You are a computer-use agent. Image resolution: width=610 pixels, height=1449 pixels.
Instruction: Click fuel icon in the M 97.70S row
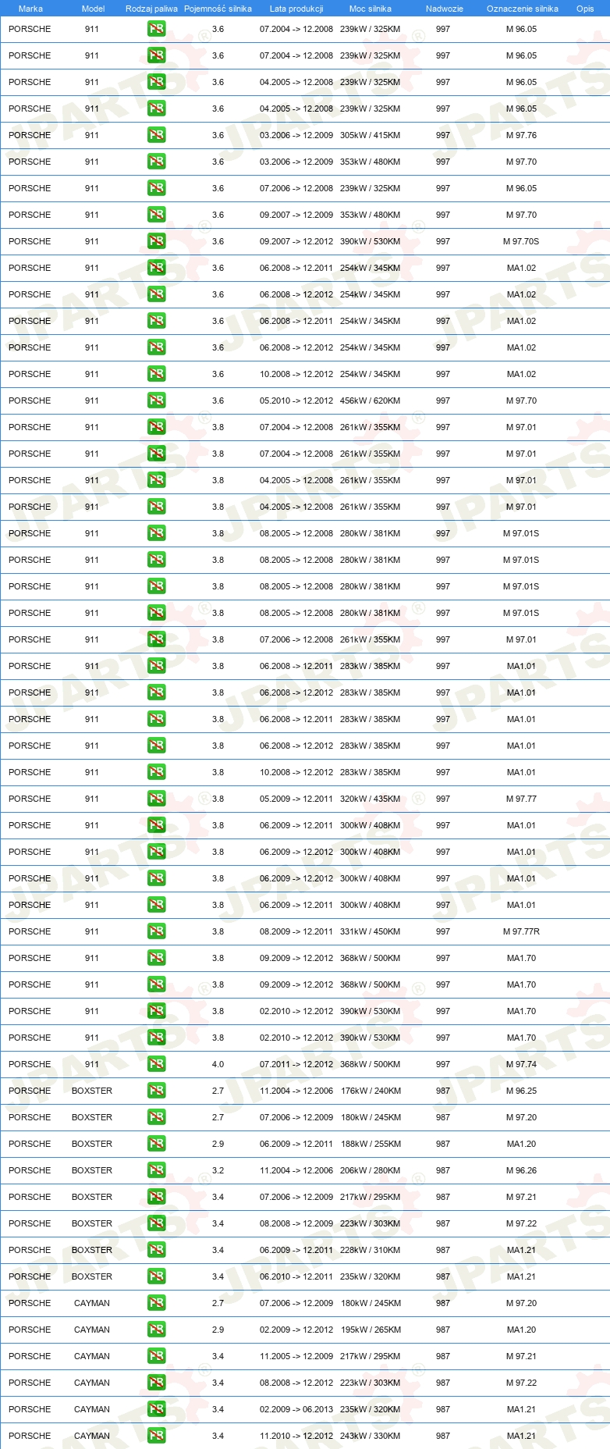156,241
